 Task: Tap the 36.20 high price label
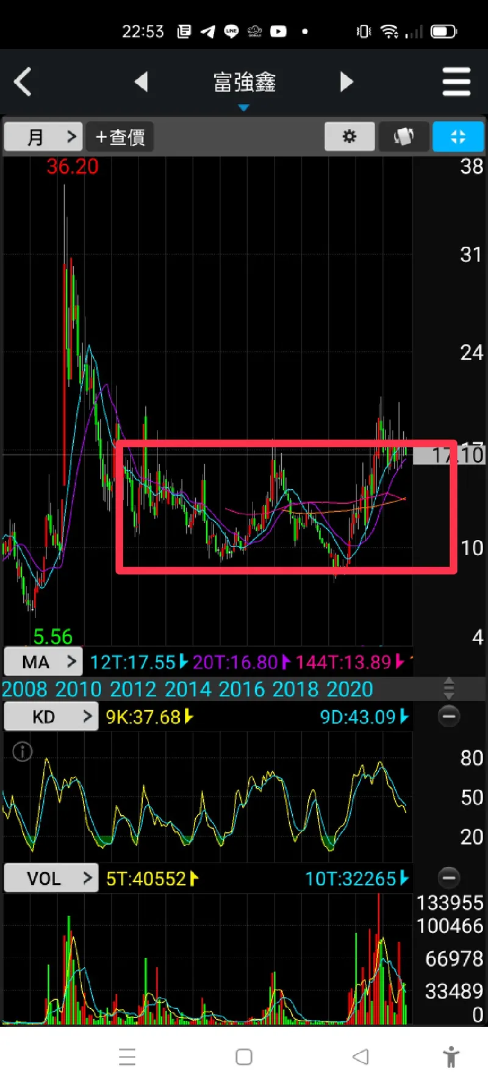73,167
